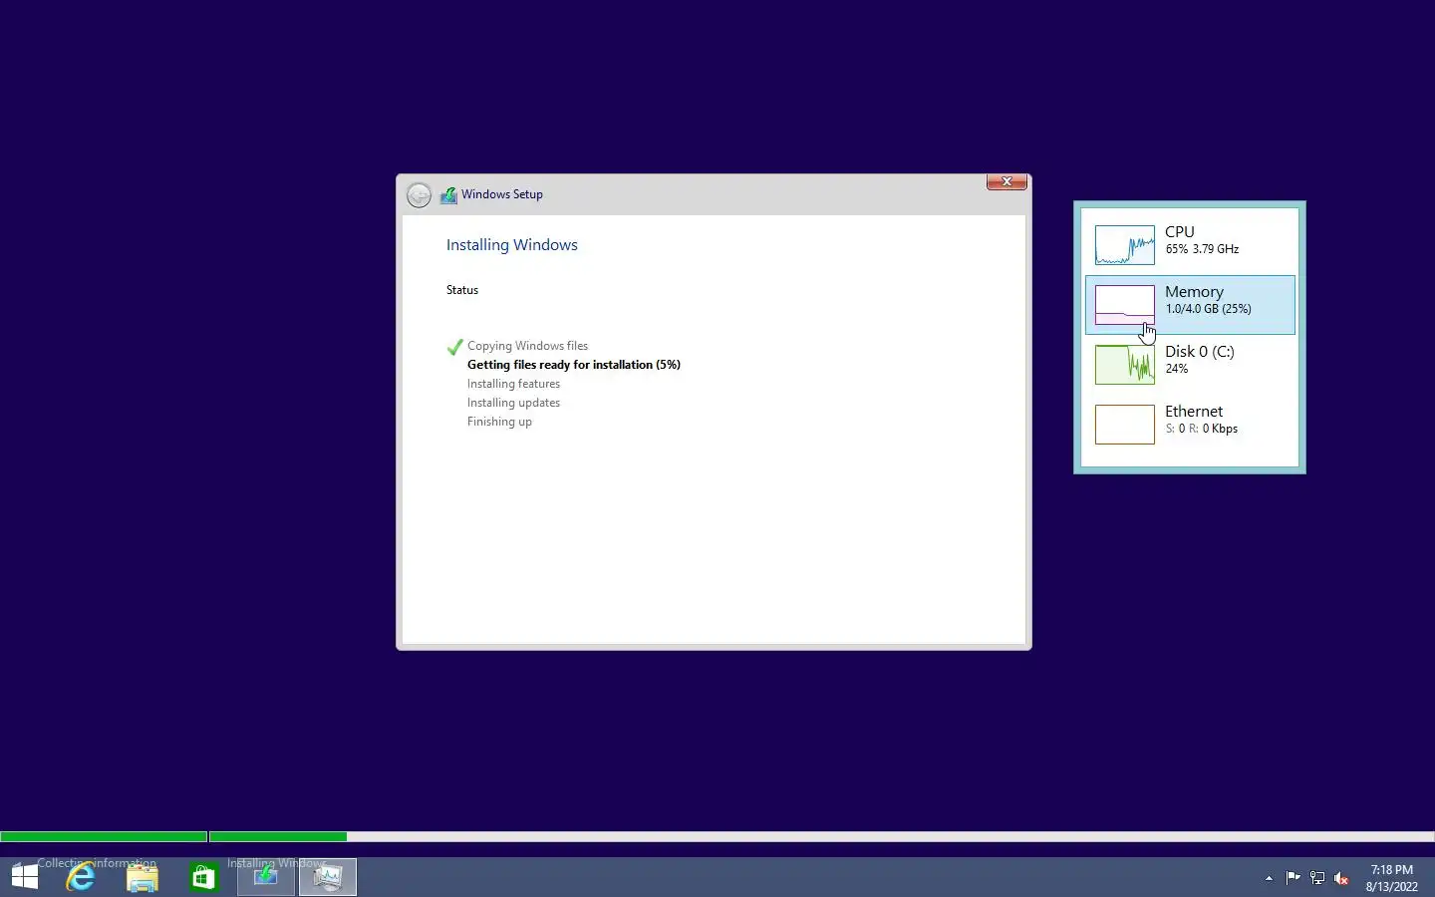Select the Ethernet graph thumbnail
Image resolution: width=1435 pixels, height=897 pixels.
(1124, 425)
